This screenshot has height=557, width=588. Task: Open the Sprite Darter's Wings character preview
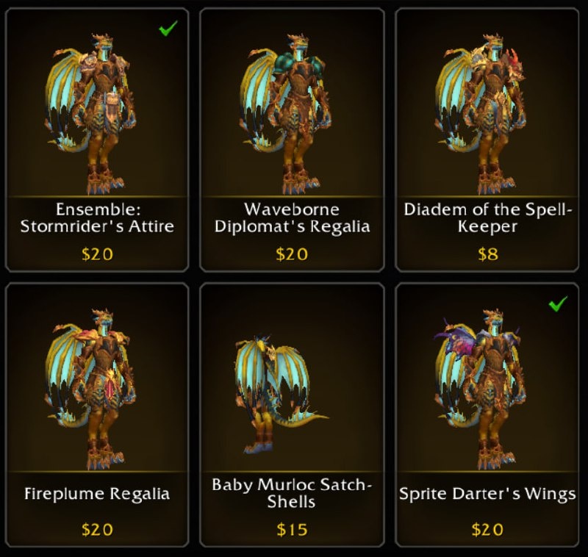coord(480,389)
